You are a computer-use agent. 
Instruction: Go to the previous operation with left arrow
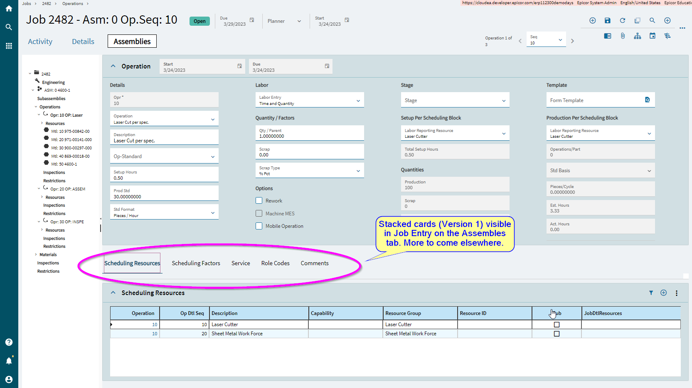520,41
